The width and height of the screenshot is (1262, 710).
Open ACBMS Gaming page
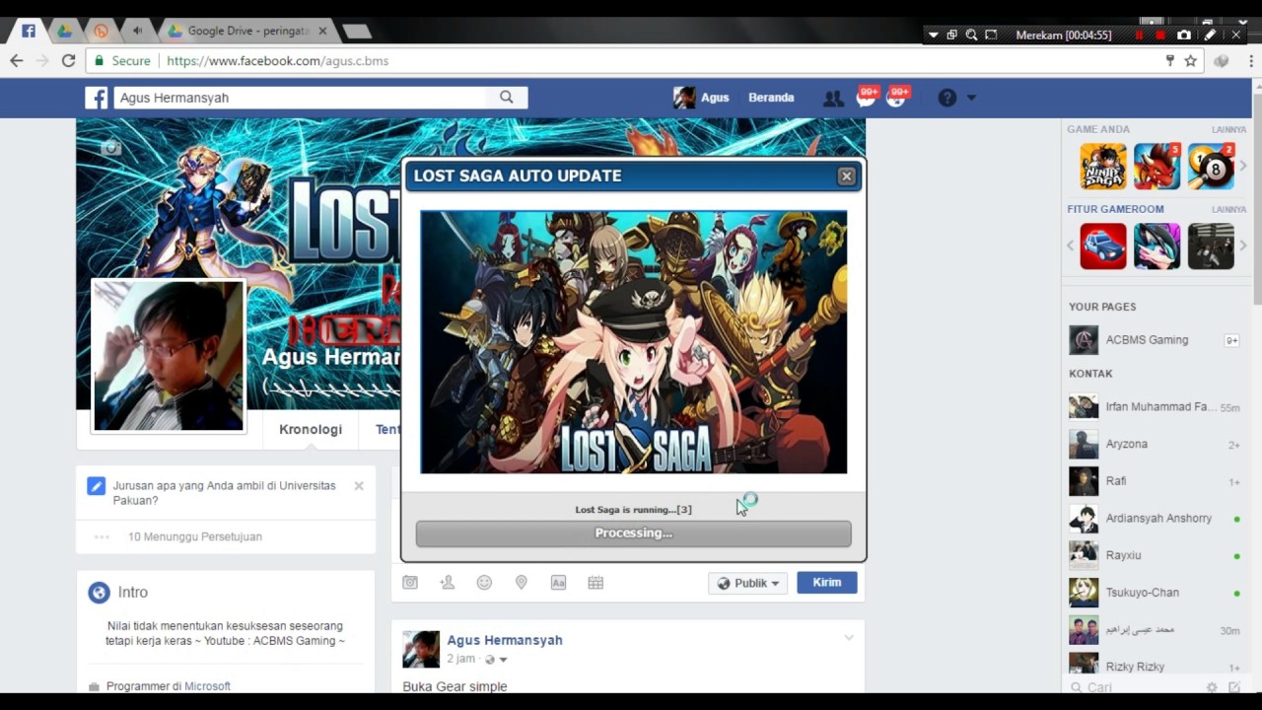click(1147, 340)
